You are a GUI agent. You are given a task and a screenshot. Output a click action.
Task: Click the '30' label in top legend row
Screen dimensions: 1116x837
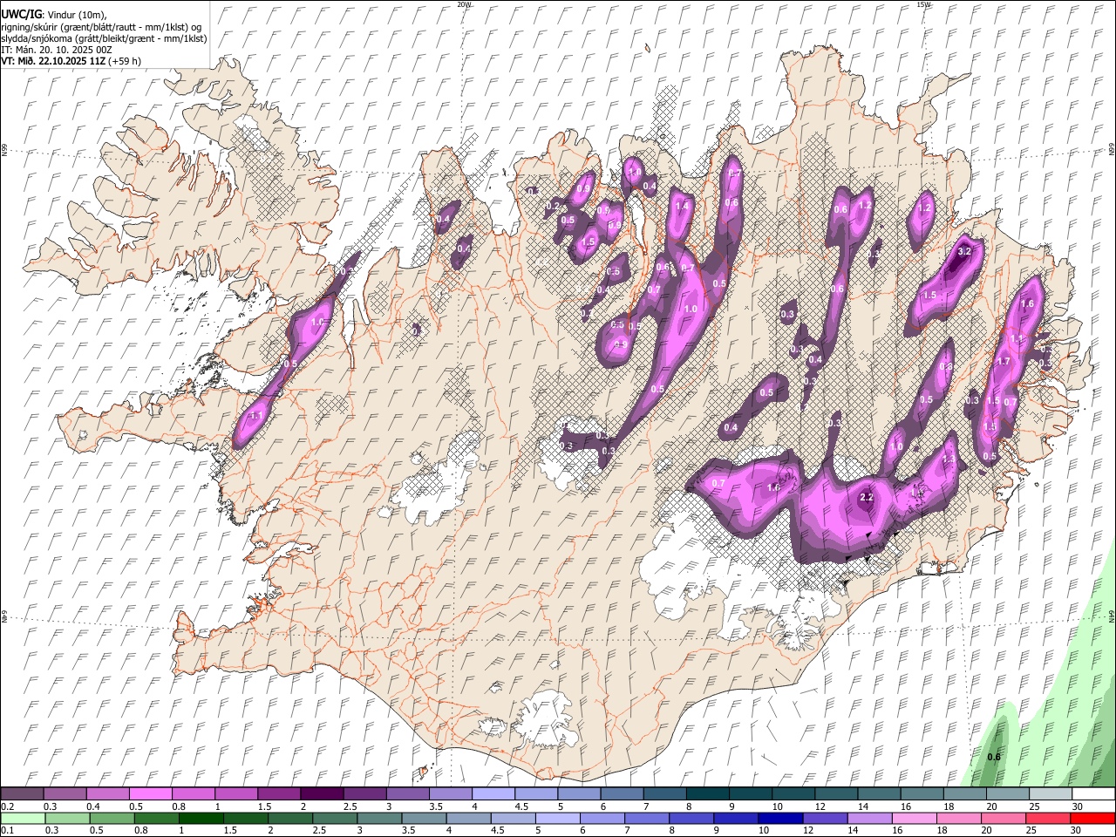(1078, 806)
